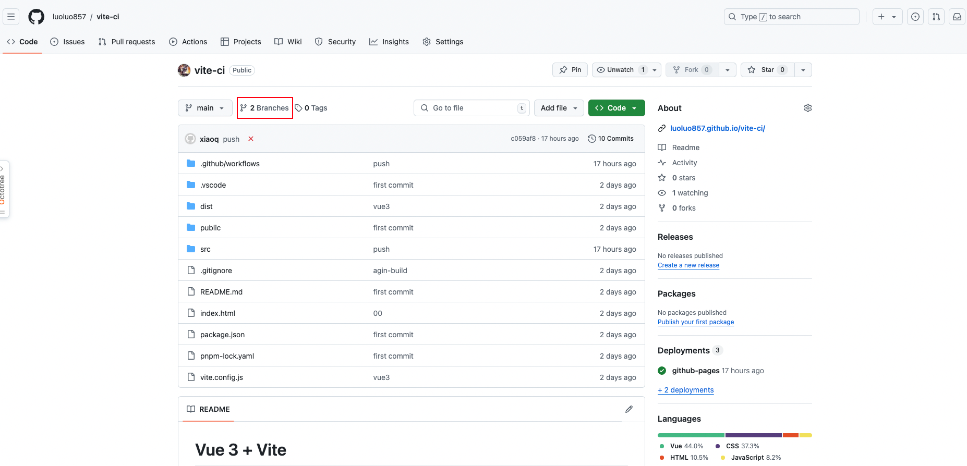The width and height of the screenshot is (967, 466).
Task: Click the failed status X next to push
Action: [x=251, y=139]
